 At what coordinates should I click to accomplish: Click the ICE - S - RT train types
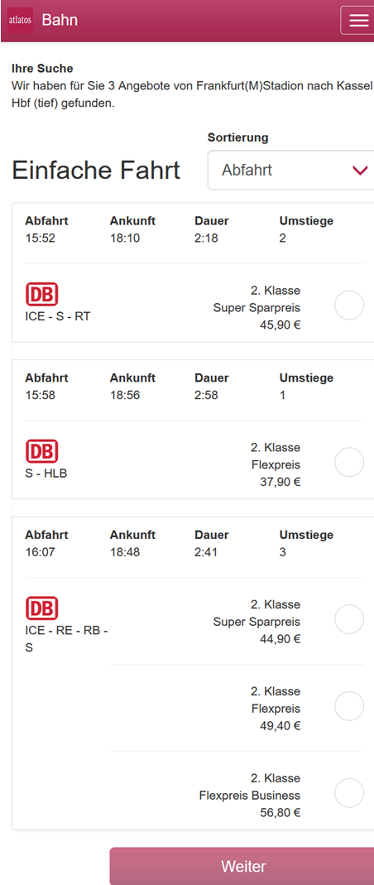tap(58, 316)
